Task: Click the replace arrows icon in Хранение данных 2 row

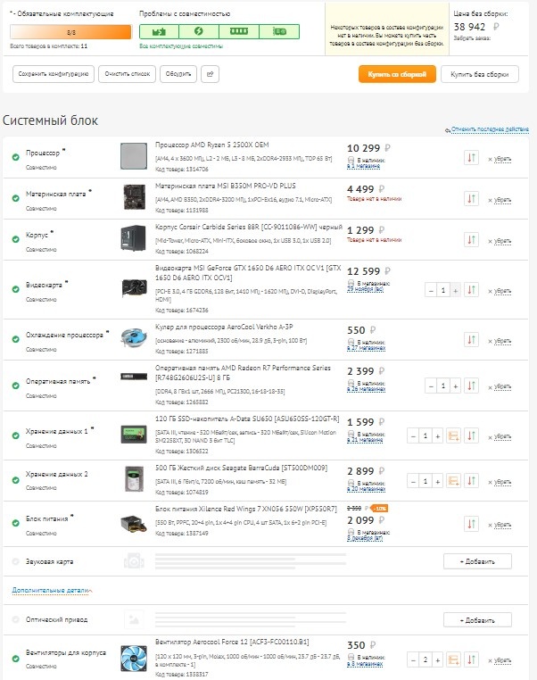Action: point(471,481)
